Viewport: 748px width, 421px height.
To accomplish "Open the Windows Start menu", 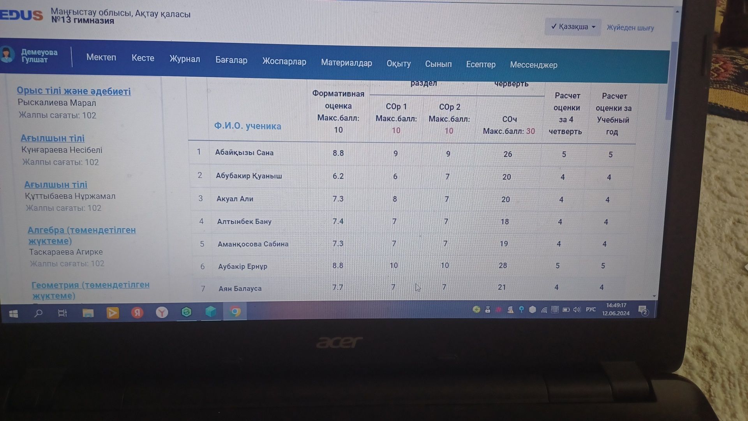I will tap(13, 313).
